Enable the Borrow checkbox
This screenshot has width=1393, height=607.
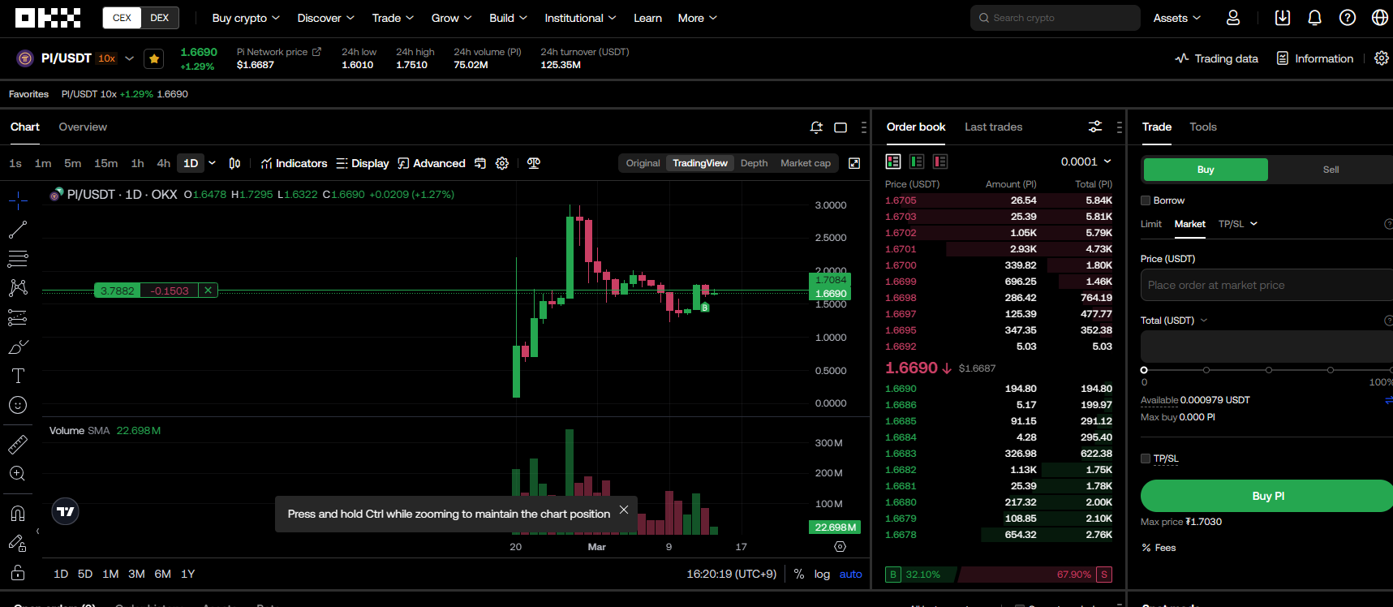click(x=1146, y=200)
